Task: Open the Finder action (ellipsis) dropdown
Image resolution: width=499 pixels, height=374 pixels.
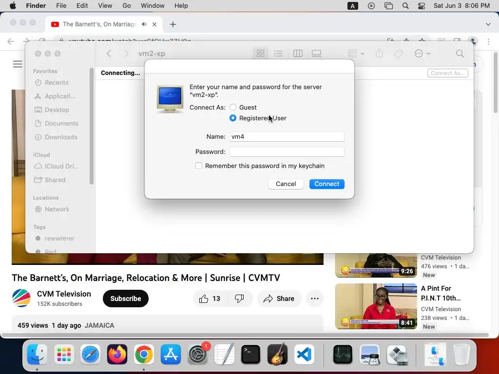Action: click(x=422, y=54)
